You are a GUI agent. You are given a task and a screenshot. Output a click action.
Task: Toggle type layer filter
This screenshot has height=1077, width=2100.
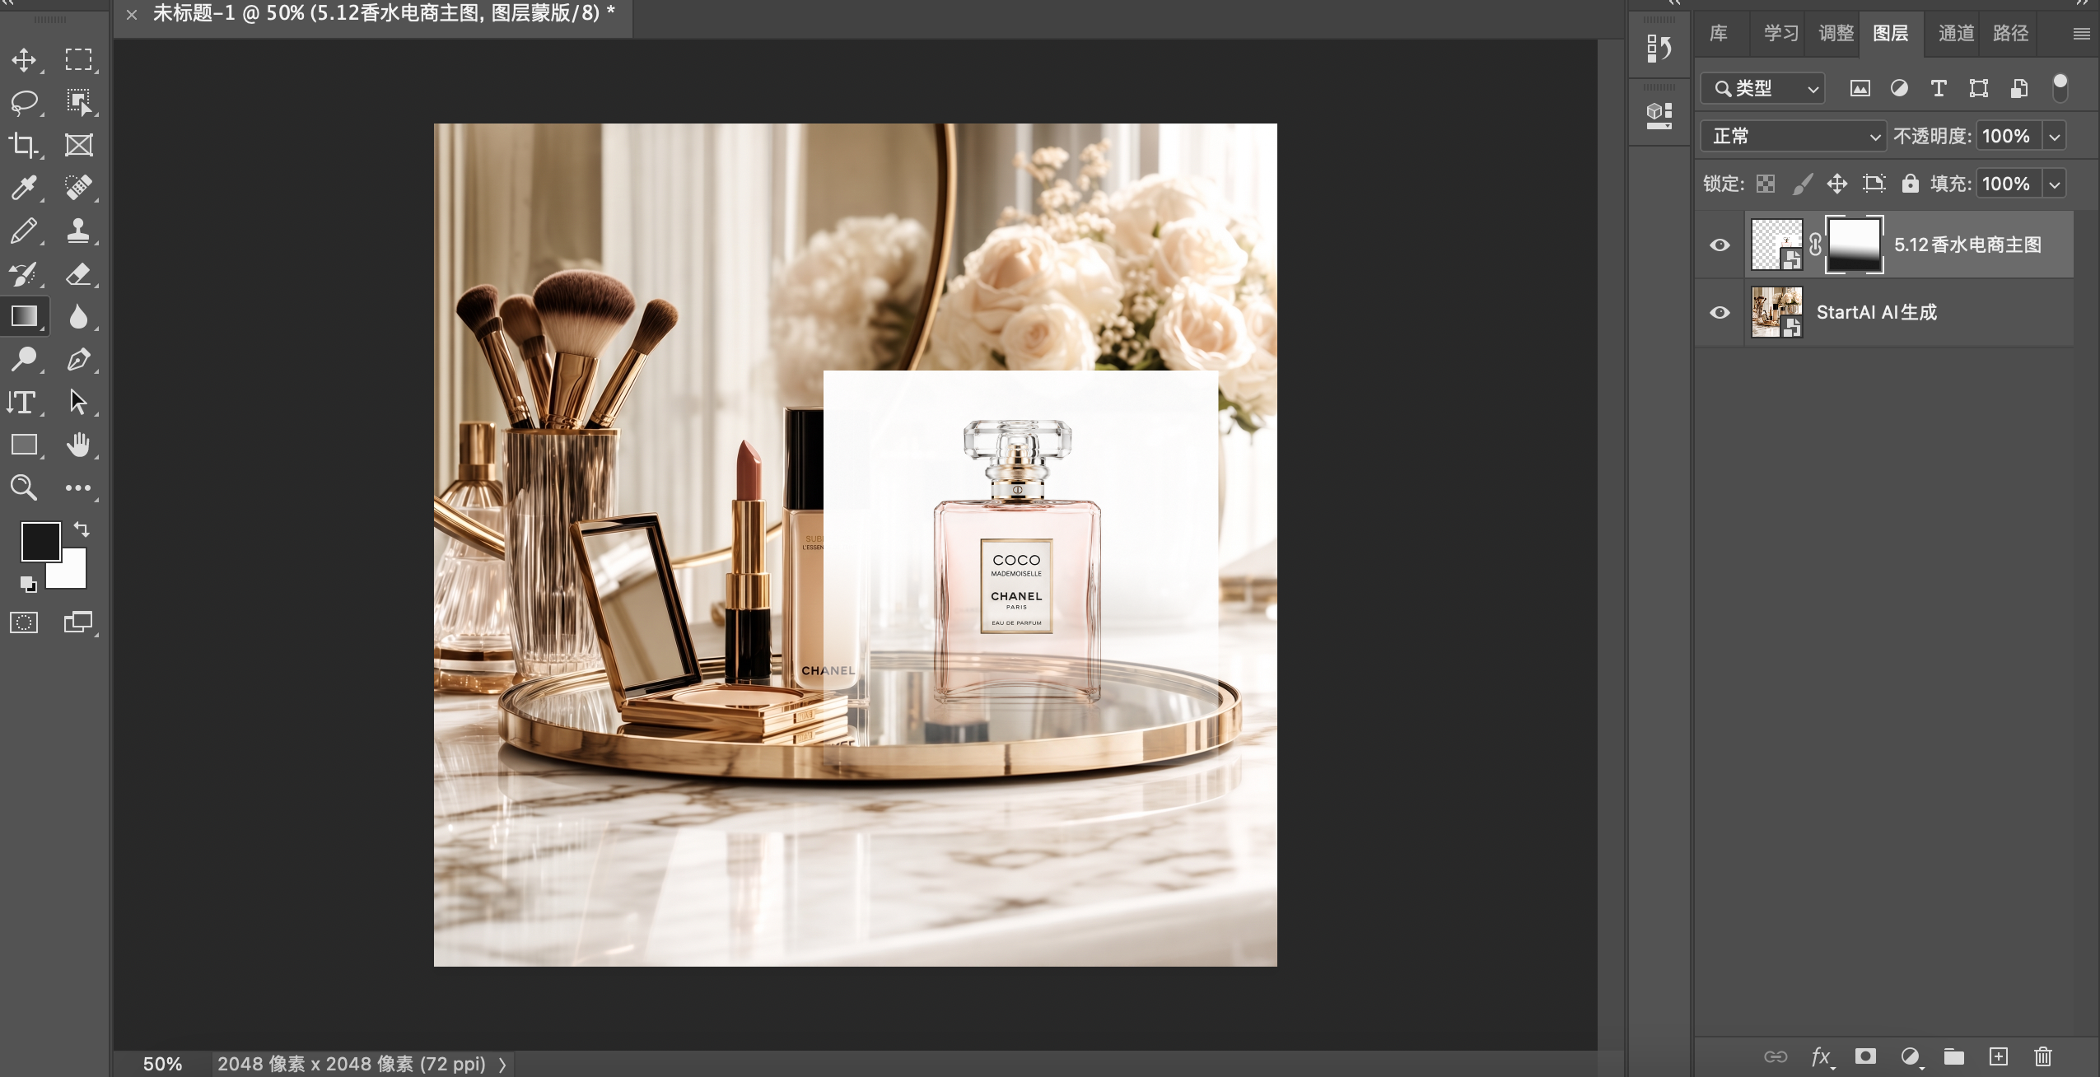tap(1939, 88)
